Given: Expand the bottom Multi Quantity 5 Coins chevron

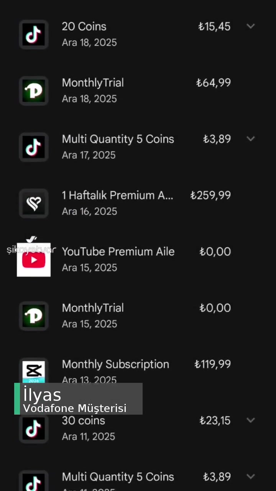Looking at the screenshot, I should coord(251,476).
